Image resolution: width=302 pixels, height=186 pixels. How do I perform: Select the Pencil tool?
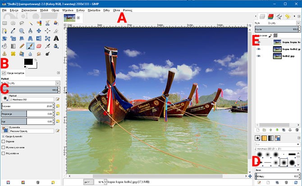click(x=22, y=46)
